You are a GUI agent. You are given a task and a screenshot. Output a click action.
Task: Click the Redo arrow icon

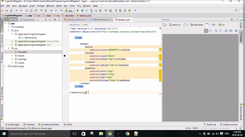pos(21,11)
